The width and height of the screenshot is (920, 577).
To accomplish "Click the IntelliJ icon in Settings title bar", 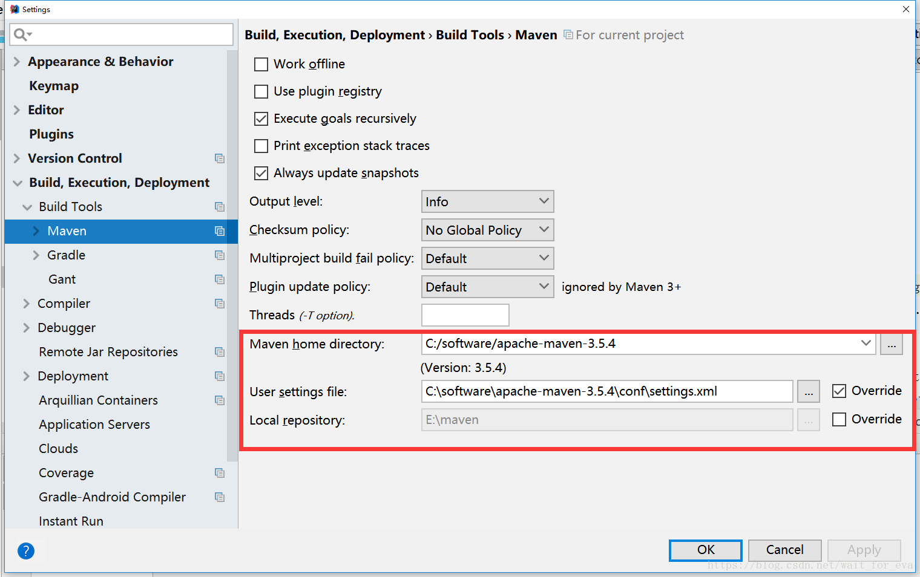I will point(15,9).
